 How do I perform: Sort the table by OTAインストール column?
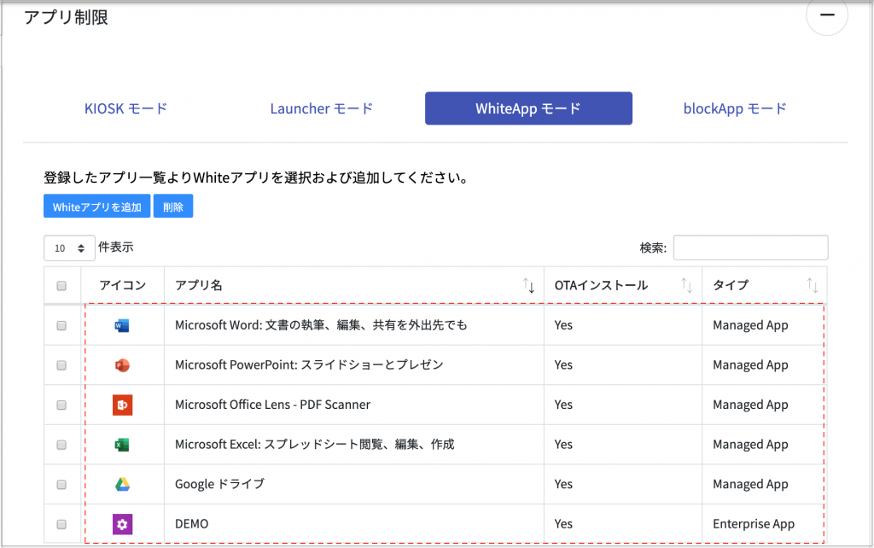click(x=687, y=286)
